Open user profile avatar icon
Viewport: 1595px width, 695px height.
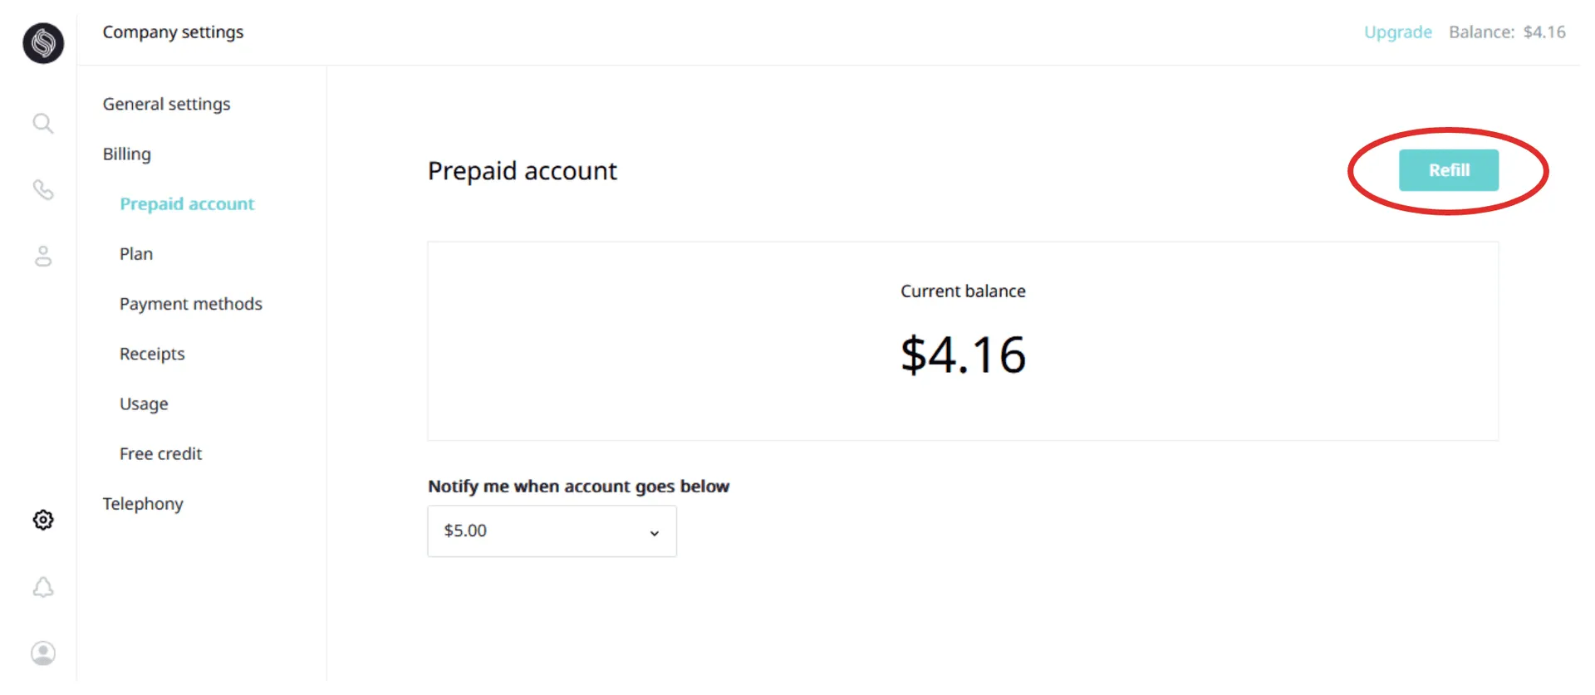click(x=43, y=653)
